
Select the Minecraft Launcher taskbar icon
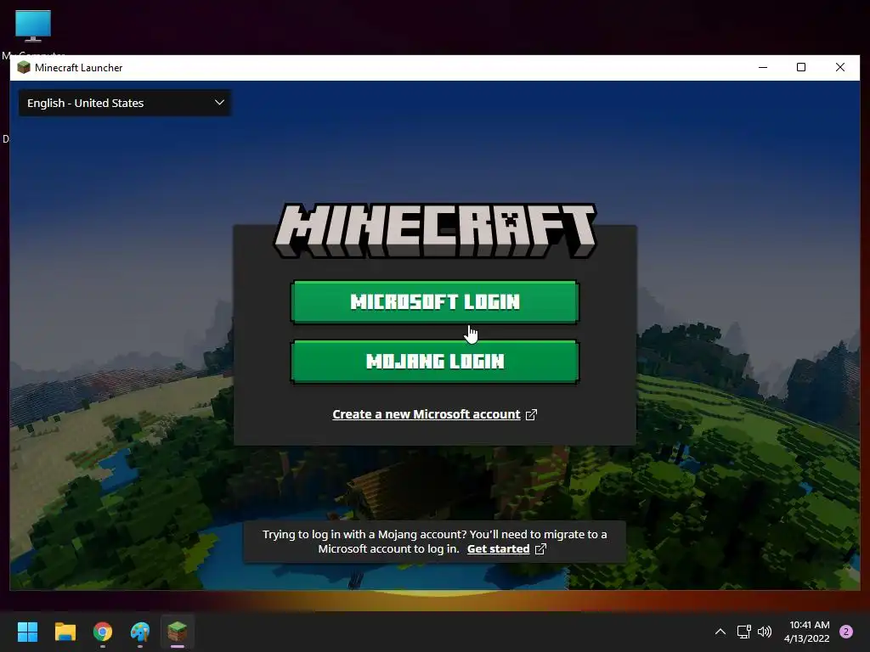178,632
